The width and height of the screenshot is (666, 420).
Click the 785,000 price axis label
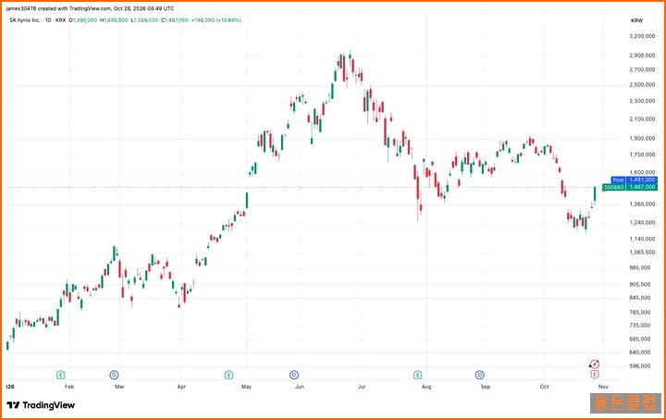[x=641, y=312]
